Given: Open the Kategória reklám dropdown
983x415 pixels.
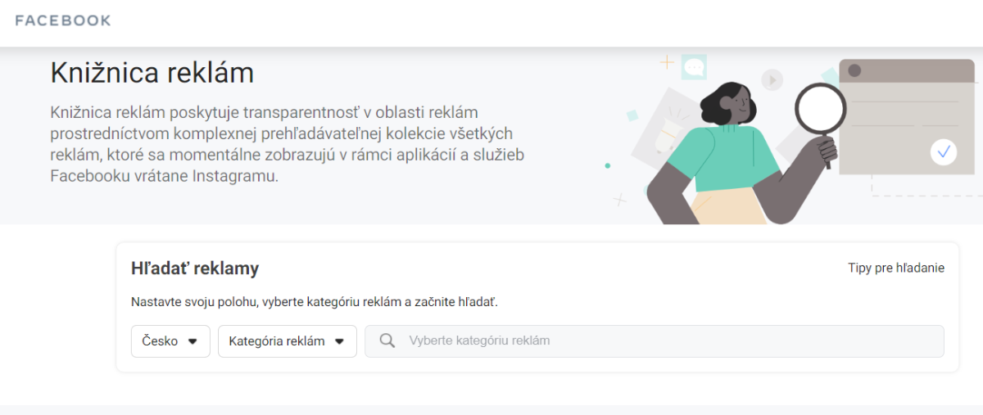Looking at the screenshot, I should [x=288, y=341].
